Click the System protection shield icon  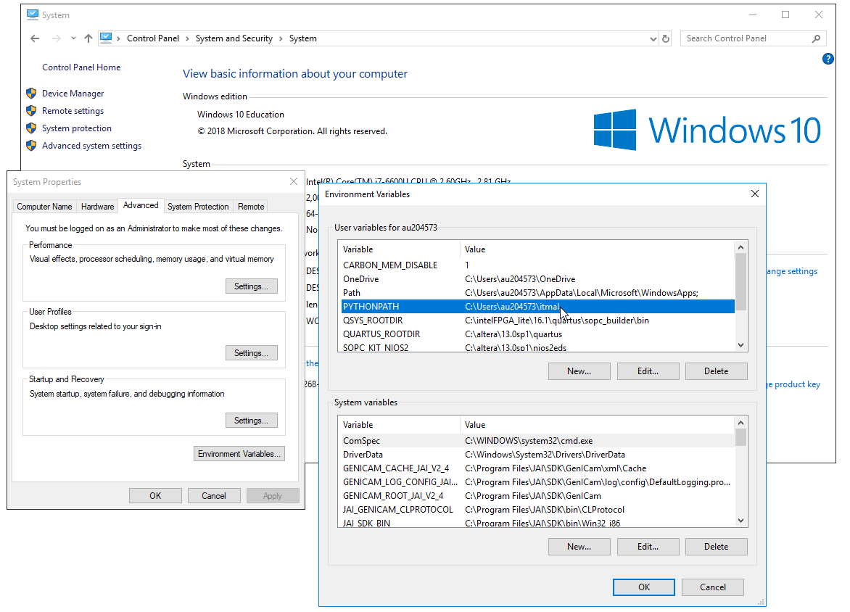click(x=31, y=128)
